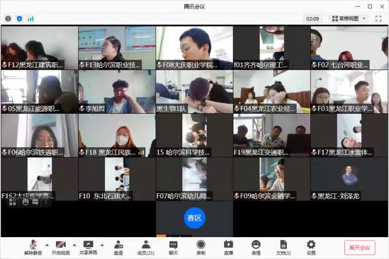Open the 直播 live stream option
Screen dimensions: 389x259
228,247
